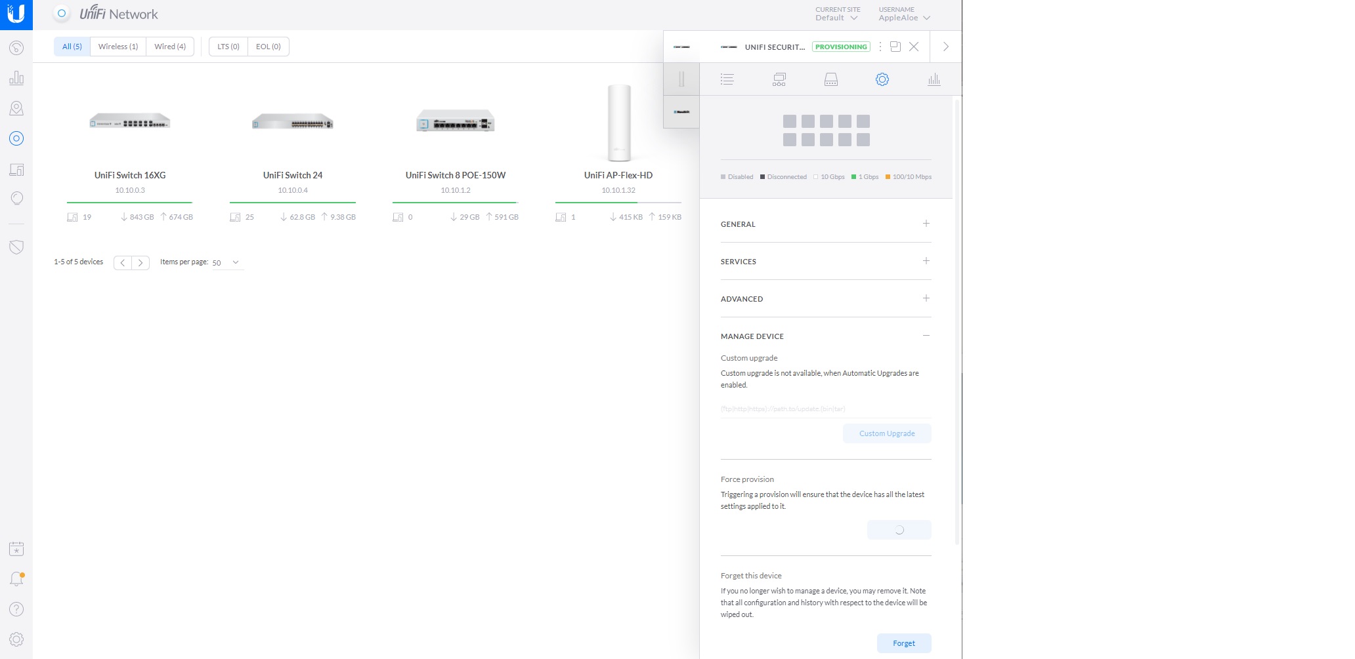The height and width of the screenshot is (659, 1355).
Task: Open the device panel Details list tab
Action: pyautogui.click(x=727, y=79)
